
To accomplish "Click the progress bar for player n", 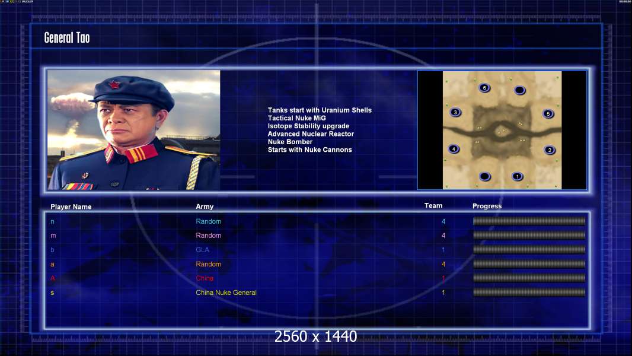I will [x=529, y=221].
